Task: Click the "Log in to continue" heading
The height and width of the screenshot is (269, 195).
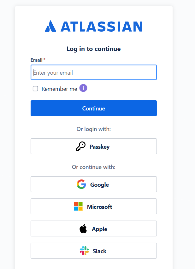Action: (93, 49)
